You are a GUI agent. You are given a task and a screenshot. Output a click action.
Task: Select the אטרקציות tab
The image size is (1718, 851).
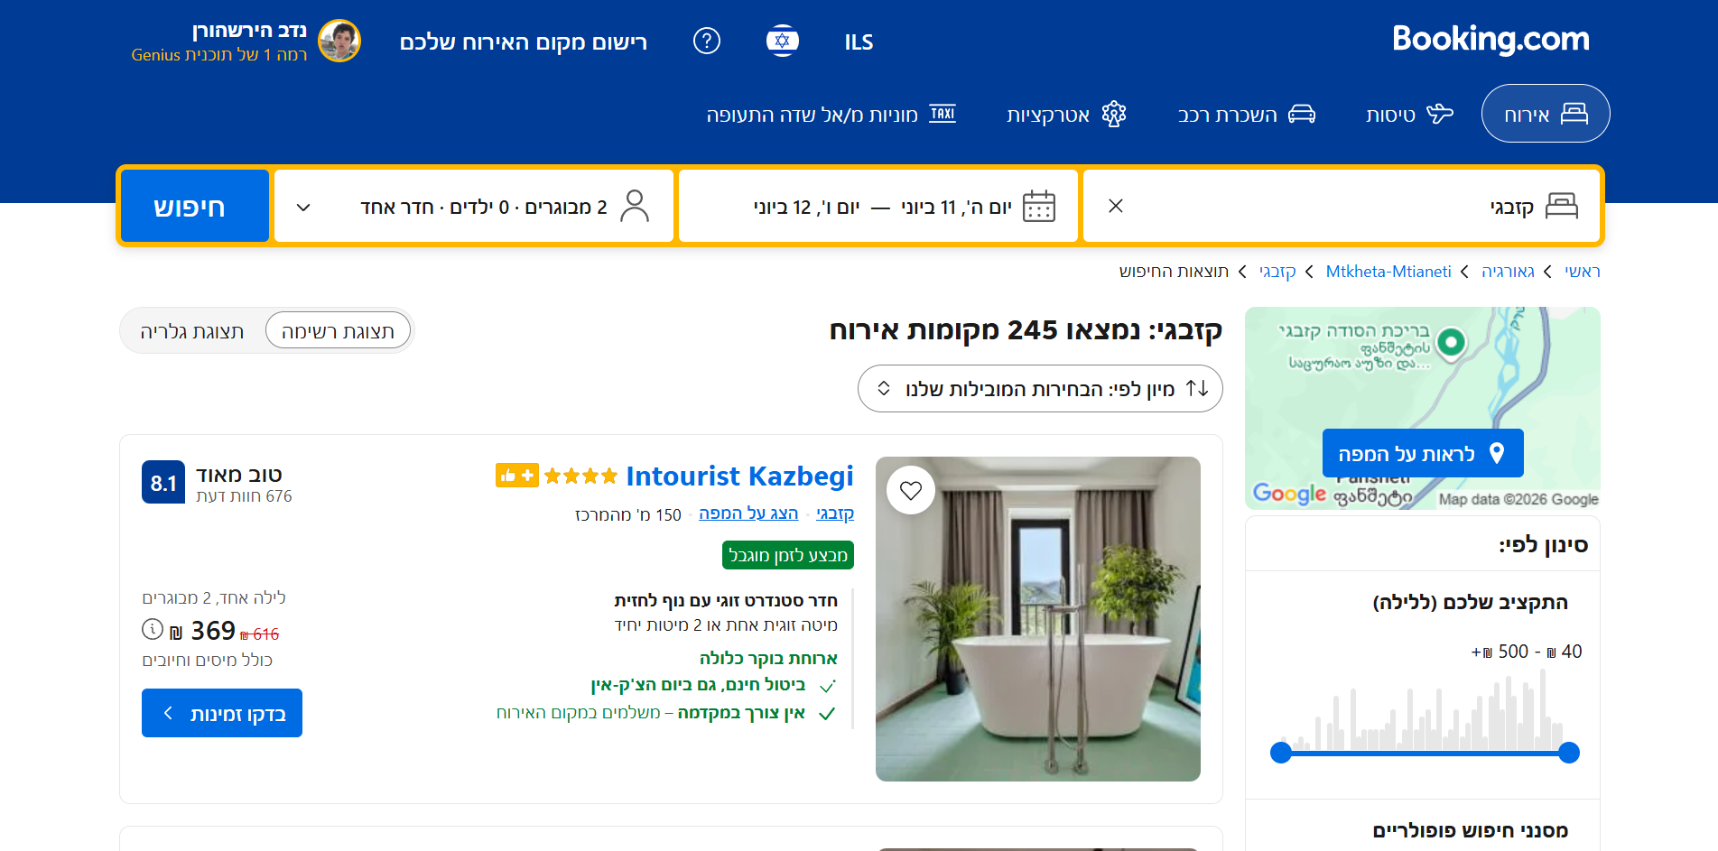pos(1067,114)
